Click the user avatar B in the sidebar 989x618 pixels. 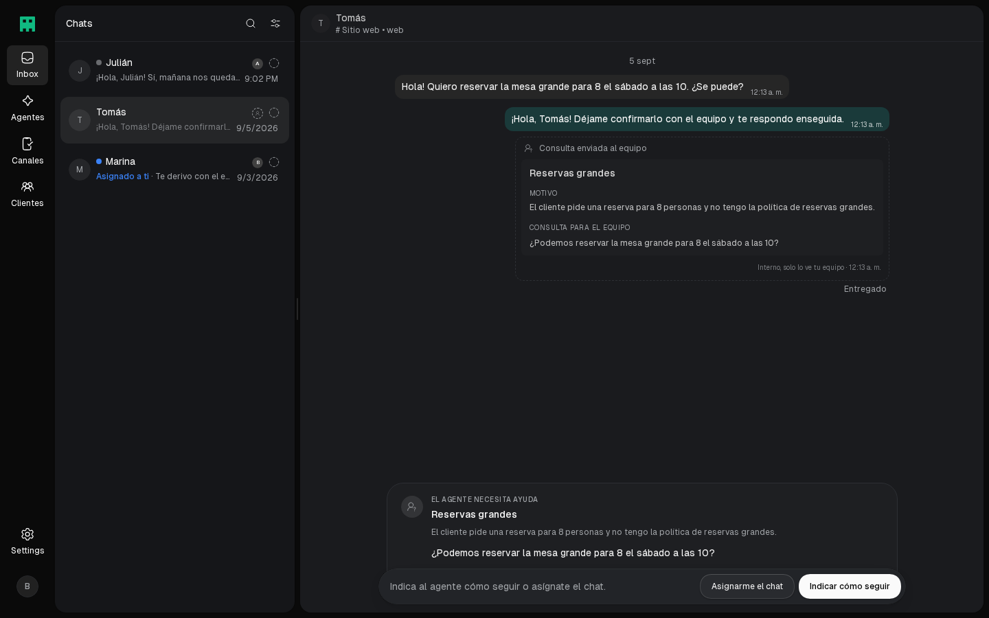(x=27, y=586)
